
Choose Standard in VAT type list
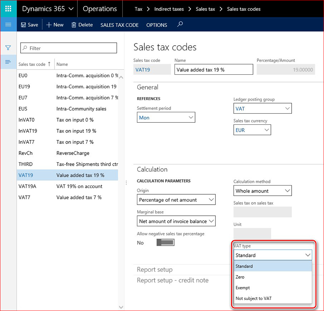coord(272,266)
